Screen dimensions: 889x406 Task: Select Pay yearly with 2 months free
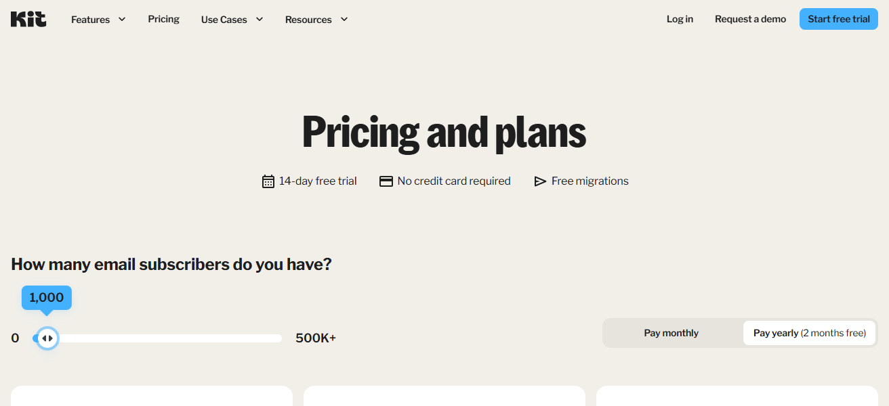point(809,332)
